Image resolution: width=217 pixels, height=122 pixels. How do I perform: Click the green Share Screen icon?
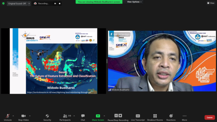point(98,116)
